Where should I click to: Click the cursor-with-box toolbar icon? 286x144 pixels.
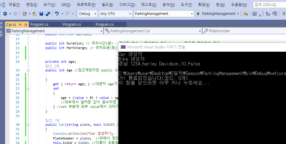pyautogui.click(x=268, y=14)
